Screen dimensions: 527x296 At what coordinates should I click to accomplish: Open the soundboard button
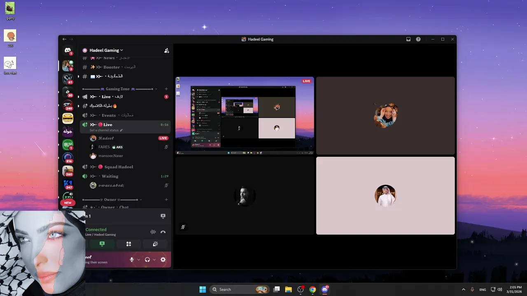coord(155,244)
